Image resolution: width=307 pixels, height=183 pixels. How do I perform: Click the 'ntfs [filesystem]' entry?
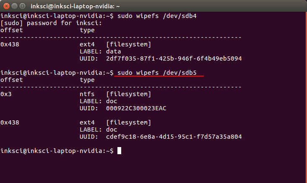[x=115, y=94]
